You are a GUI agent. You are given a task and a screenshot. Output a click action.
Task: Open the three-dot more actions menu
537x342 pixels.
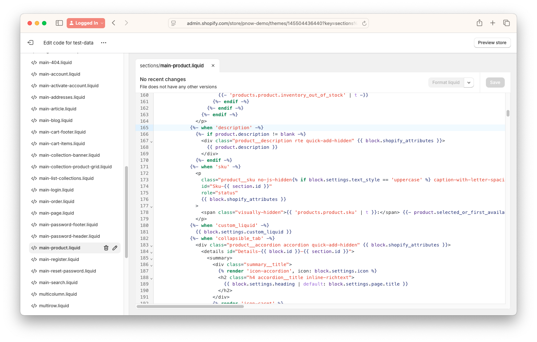[104, 43]
